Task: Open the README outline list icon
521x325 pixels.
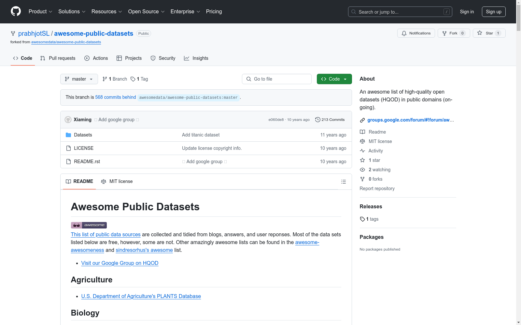Action: (343, 182)
